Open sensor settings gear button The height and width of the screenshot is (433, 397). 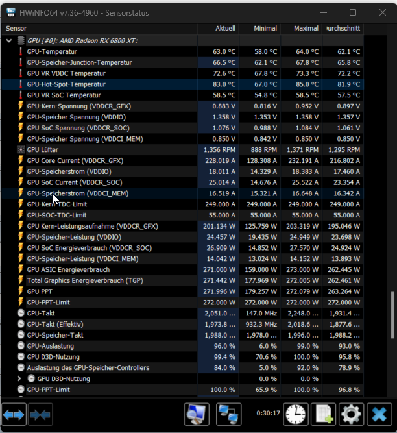[x=351, y=414]
